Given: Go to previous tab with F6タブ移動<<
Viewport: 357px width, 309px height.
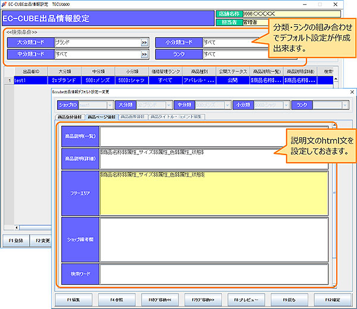Looking at the screenshot, I should pos(158,299).
